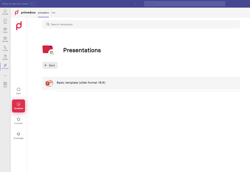Open the Chat icon in the left rail

[x=5, y=21]
